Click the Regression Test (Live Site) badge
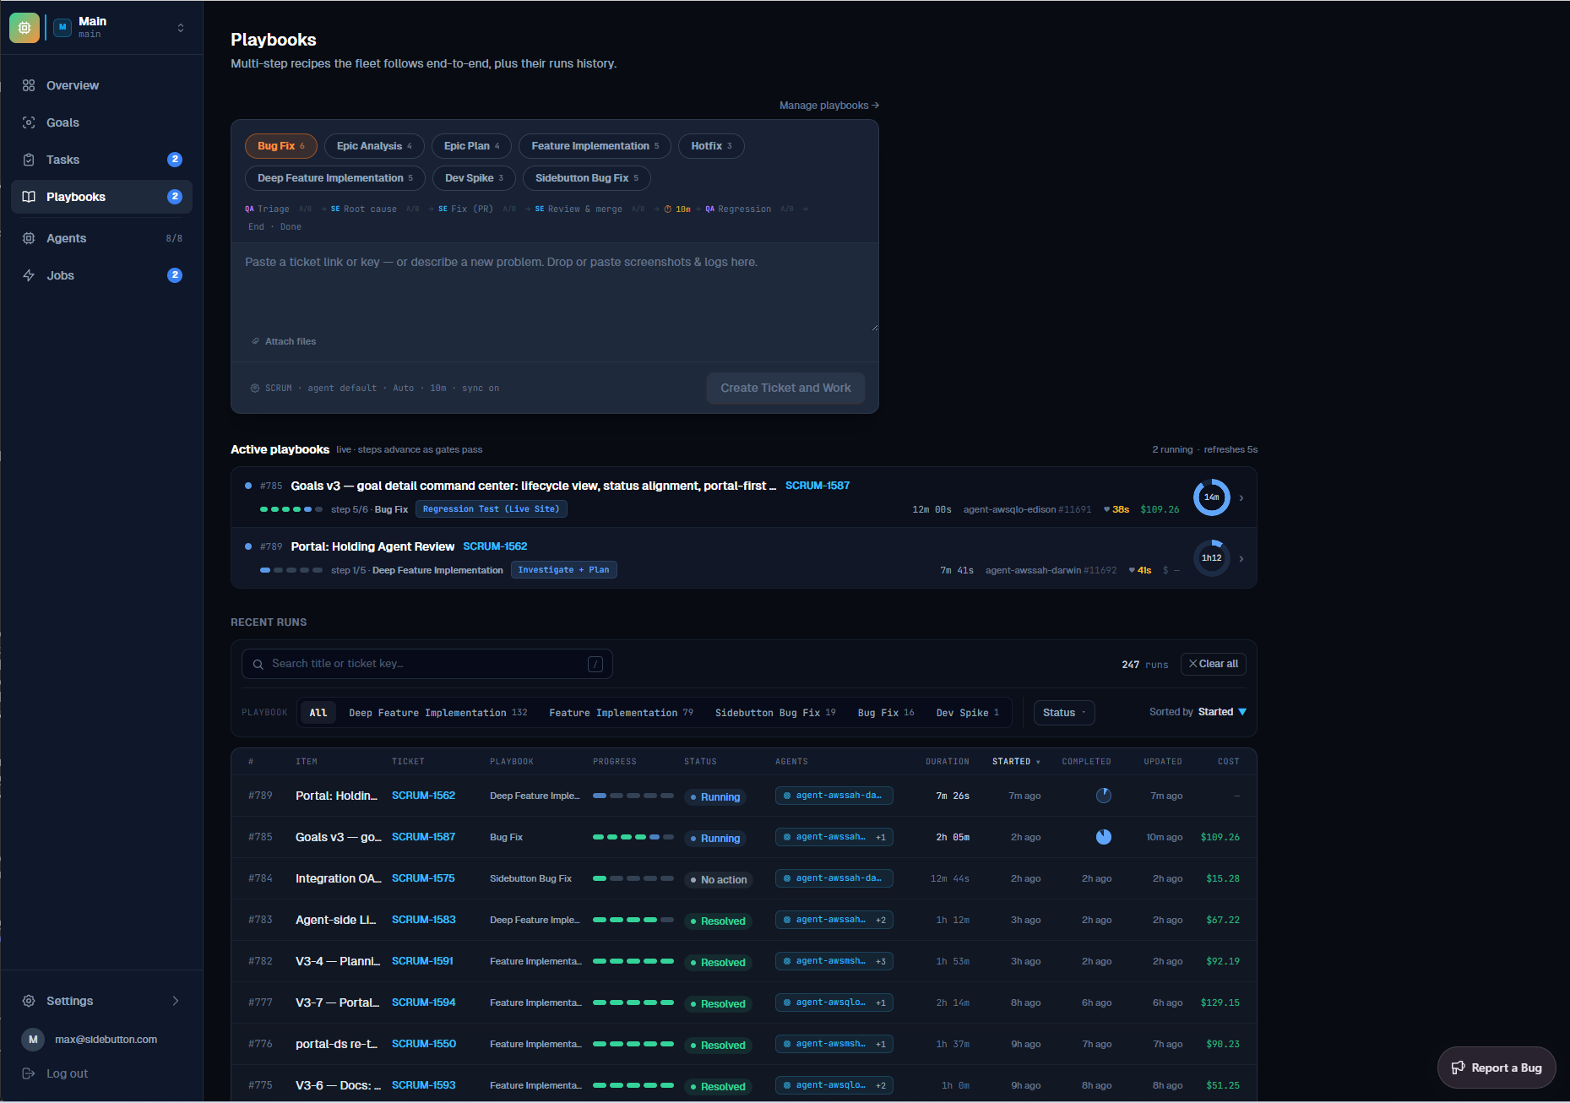This screenshot has width=1570, height=1103. coord(491,509)
